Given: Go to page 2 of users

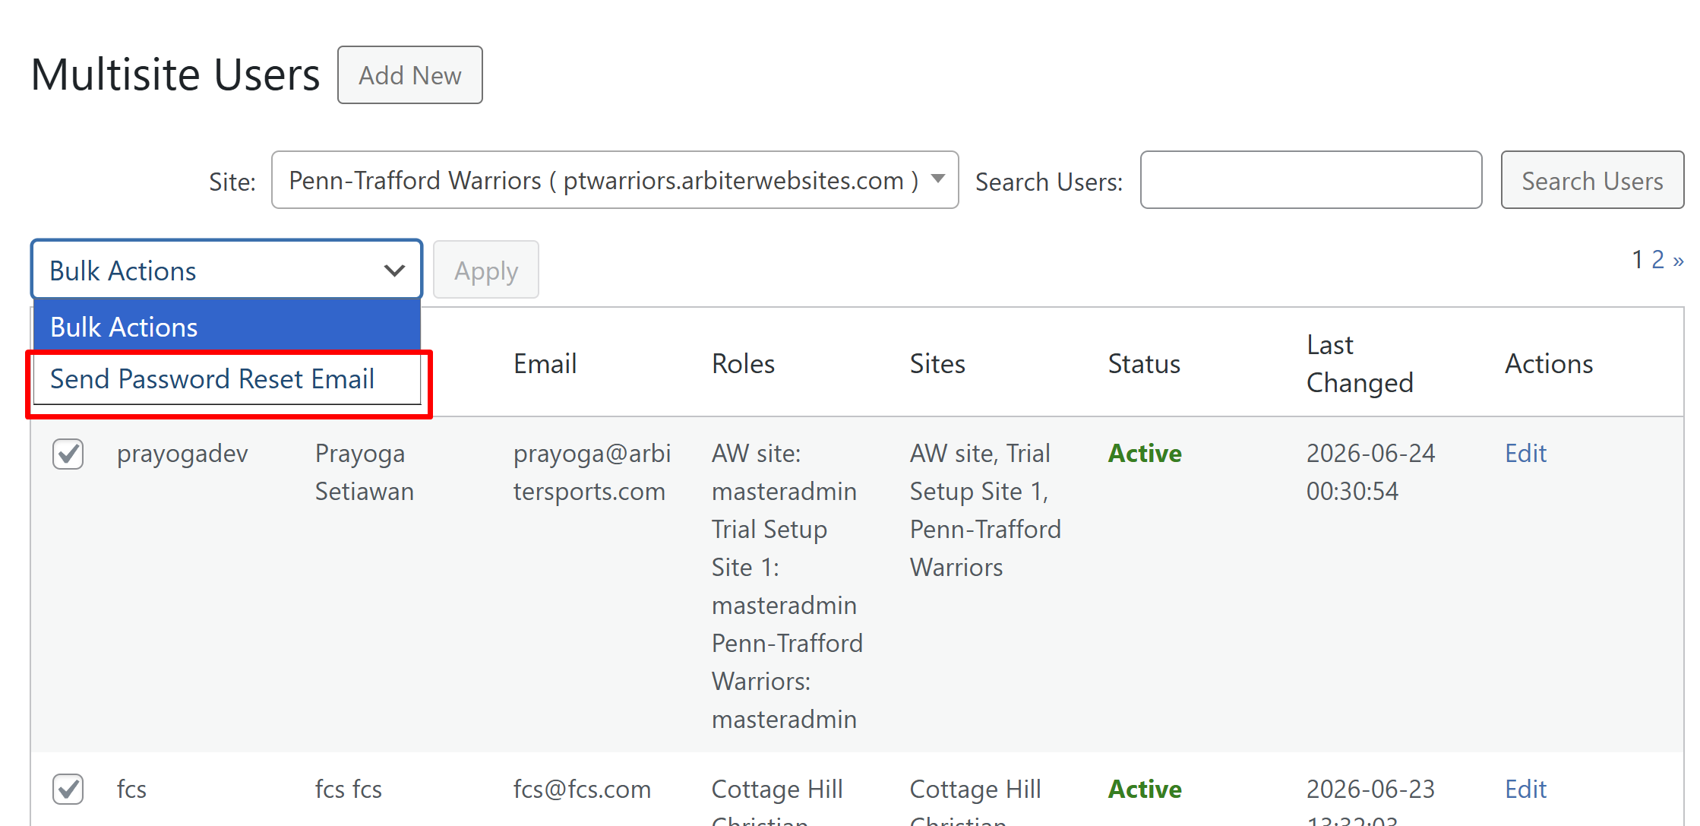Looking at the screenshot, I should [x=1657, y=259].
